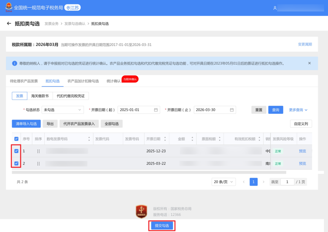Click 预览 link in row 1

pyautogui.click(x=302, y=151)
